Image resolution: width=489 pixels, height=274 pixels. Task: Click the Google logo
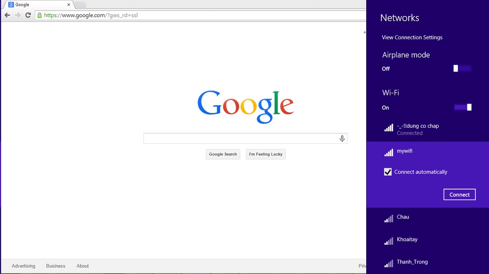coord(246,106)
